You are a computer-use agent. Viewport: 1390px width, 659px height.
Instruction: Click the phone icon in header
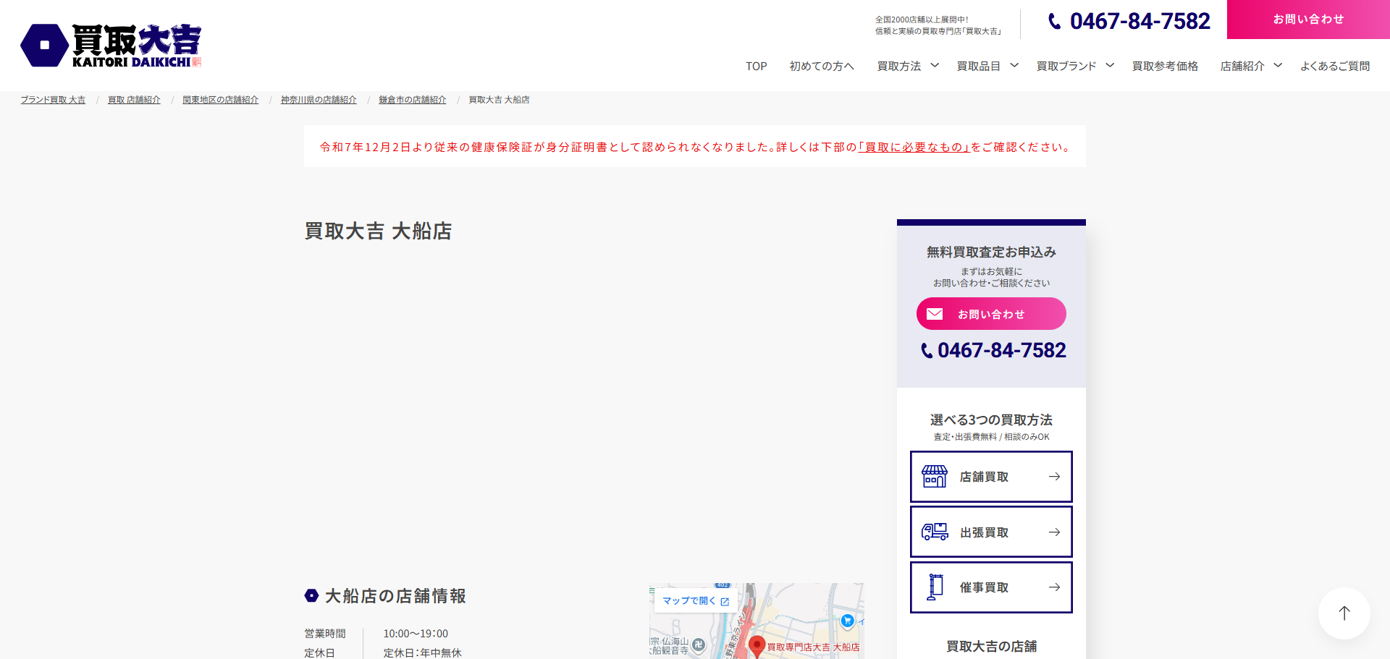click(1055, 21)
